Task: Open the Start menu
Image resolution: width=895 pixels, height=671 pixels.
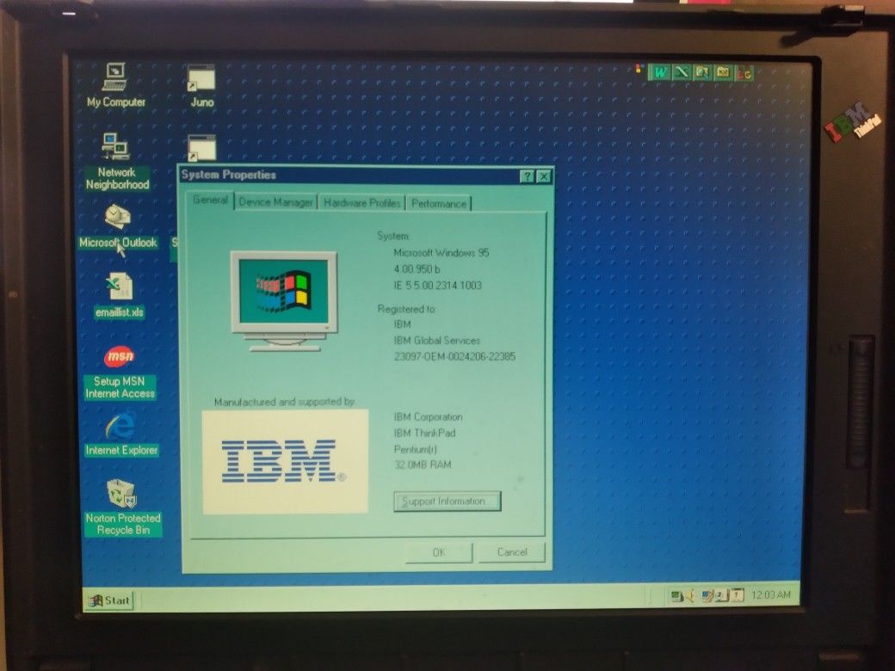Action: coord(111,600)
